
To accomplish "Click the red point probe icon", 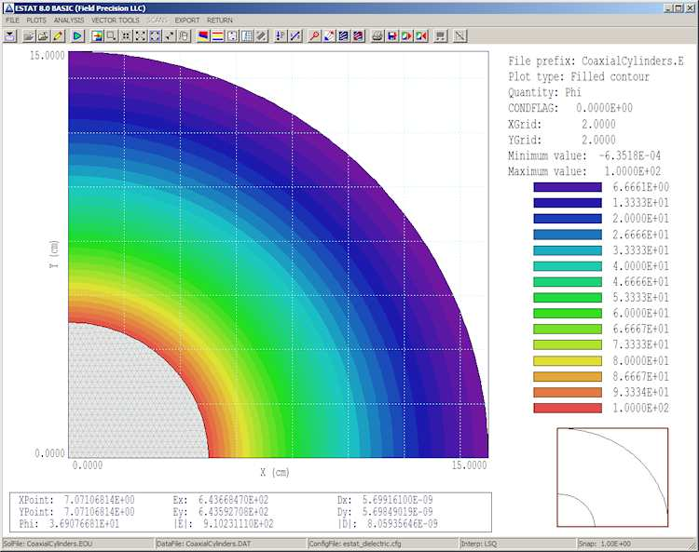I will tap(314, 36).
